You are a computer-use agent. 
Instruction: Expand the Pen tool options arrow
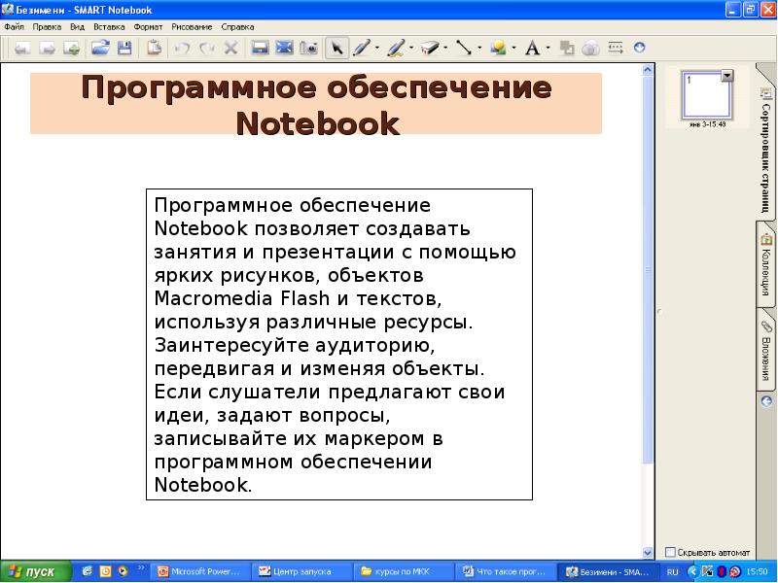click(375, 47)
